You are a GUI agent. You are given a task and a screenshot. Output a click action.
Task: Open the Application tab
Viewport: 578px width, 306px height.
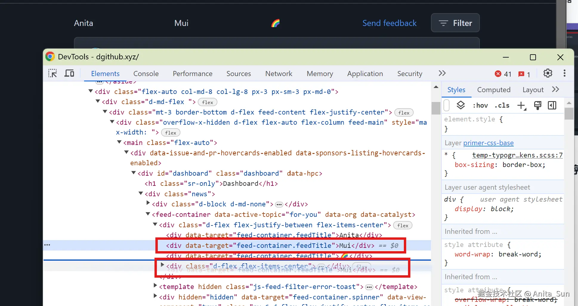[365, 74]
